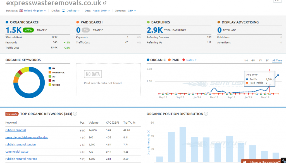This screenshot has width=286, height=163.
Task: Click the Referring IPs value 112
Action: (209, 42)
